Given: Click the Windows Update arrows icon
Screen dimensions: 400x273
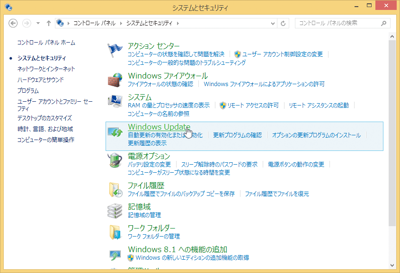Looking at the screenshot, I should tap(115, 132).
